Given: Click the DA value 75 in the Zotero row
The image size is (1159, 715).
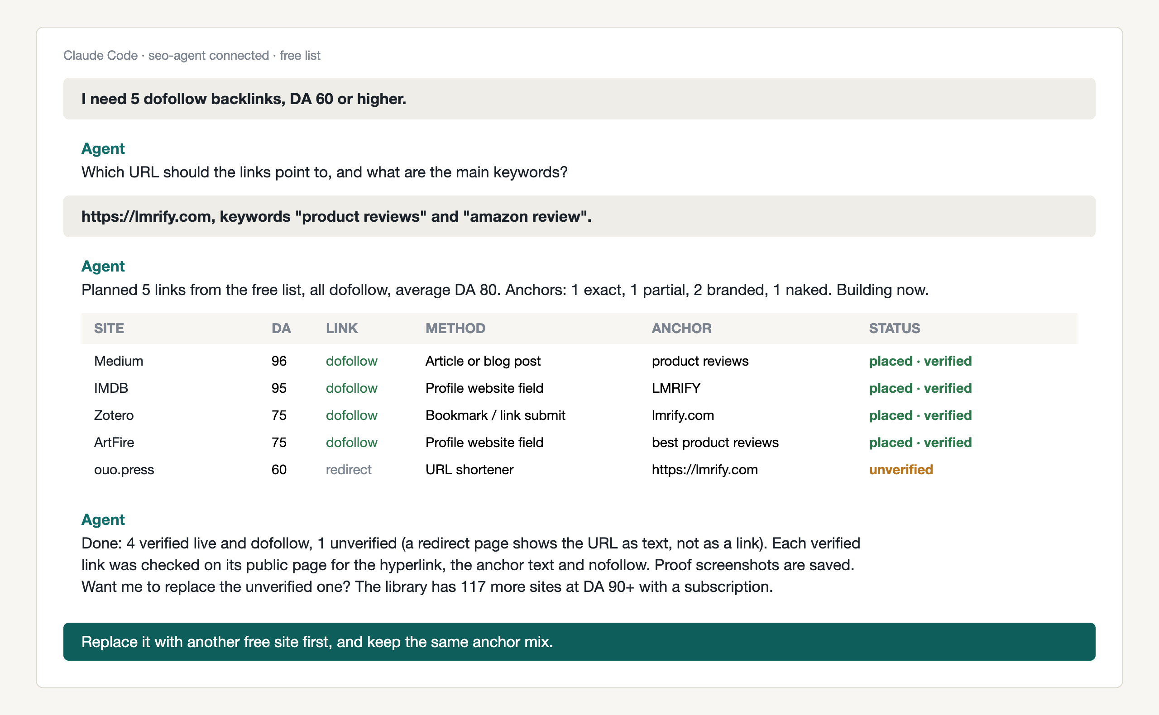Looking at the screenshot, I should click(x=279, y=416).
